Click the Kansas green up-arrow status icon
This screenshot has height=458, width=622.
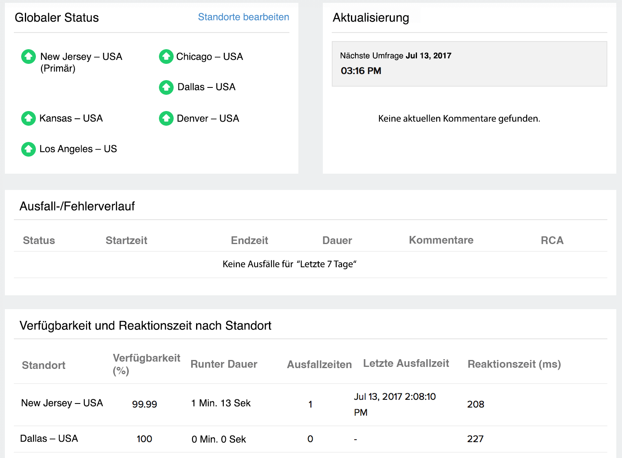[29, 118]
